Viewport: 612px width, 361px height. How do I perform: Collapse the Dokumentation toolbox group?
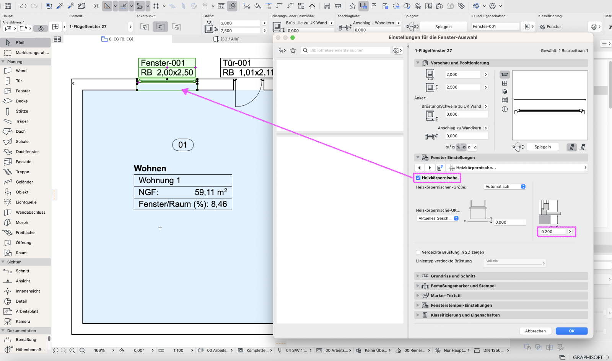coord(3,331)
